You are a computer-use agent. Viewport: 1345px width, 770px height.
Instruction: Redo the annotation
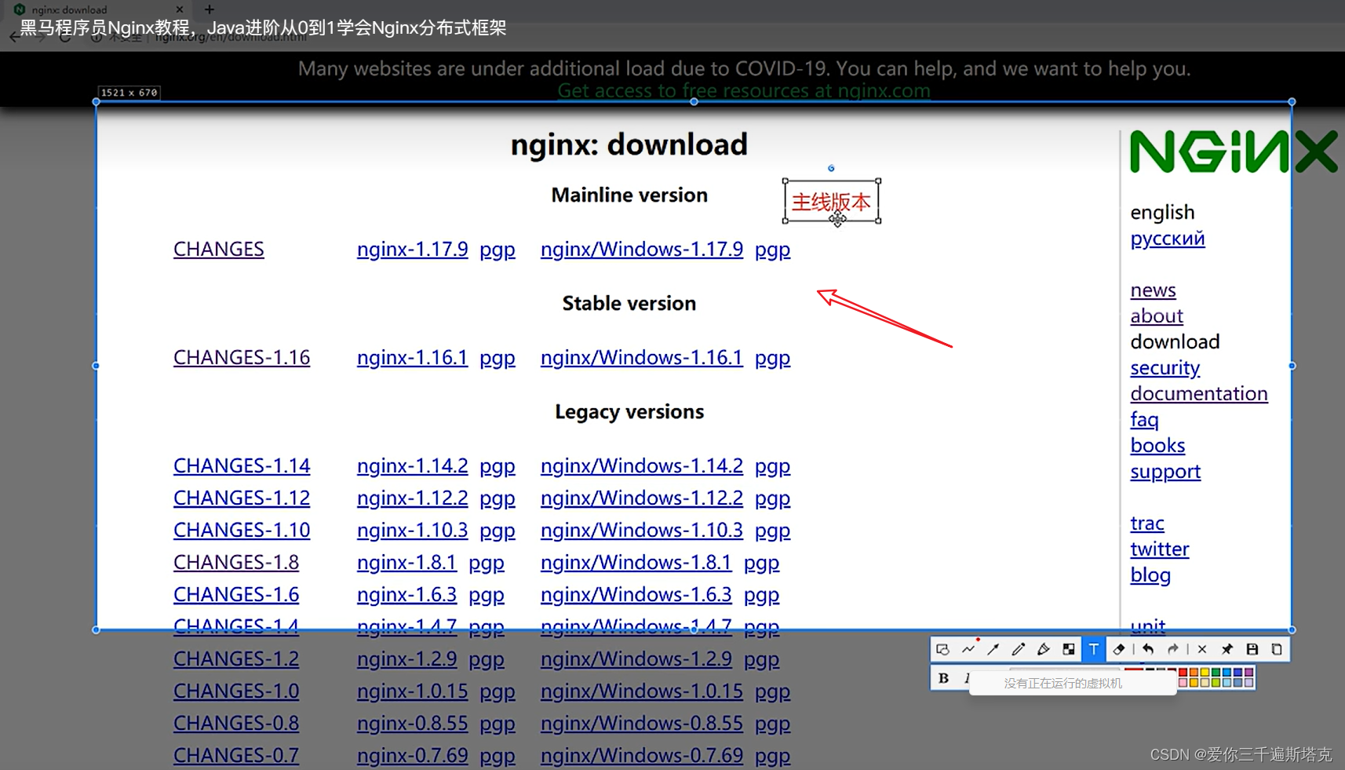coord(1173,649)
